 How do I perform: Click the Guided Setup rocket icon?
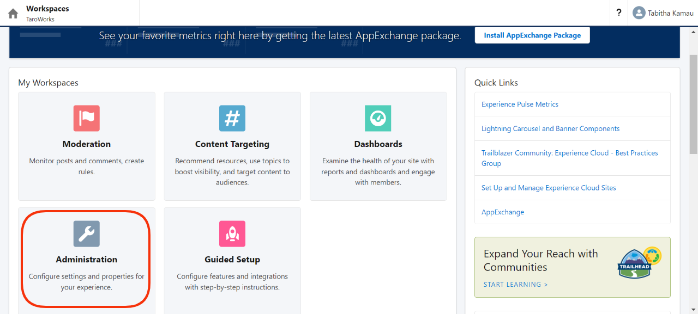click(x=232, y=233)
